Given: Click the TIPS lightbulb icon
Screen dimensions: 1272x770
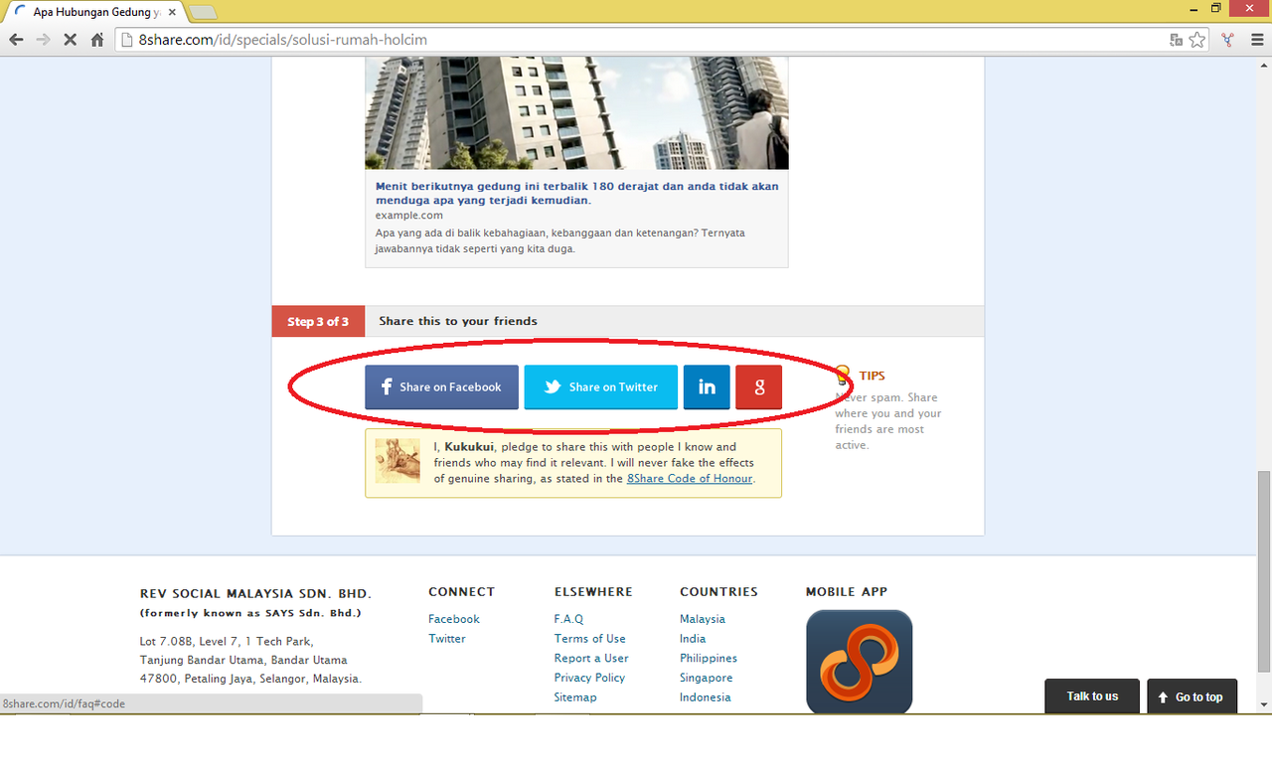Looking at the screenshot, I should (843, 376).
